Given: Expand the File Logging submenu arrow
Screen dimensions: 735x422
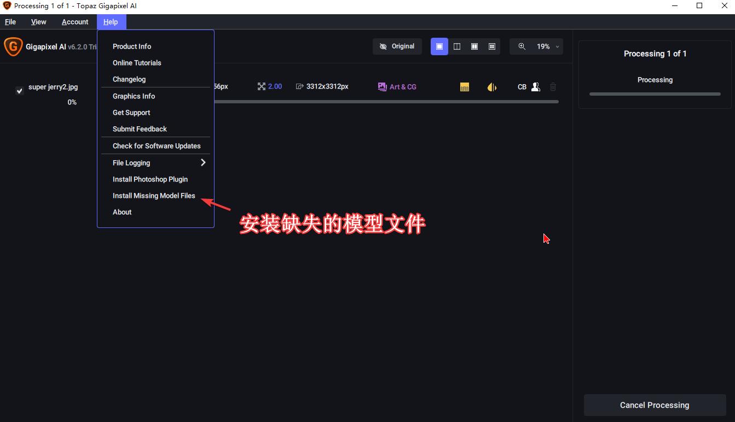Looking at the screenshot, I should tap(203, 162).
